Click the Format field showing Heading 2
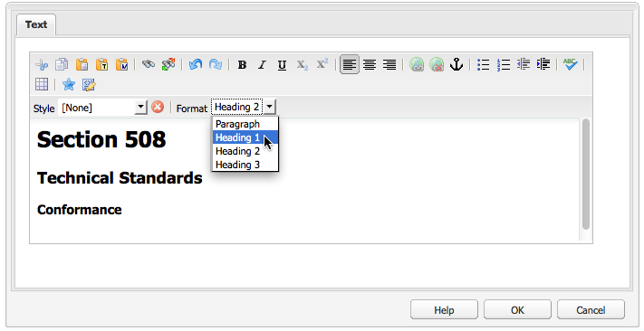The height and width of the screenshot is (331, 644). coord(237,107)
